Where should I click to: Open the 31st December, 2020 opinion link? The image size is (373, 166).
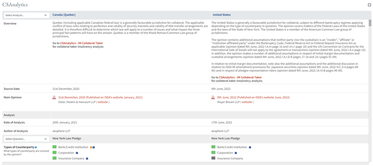pyautogui.click(x=100, y=97)
